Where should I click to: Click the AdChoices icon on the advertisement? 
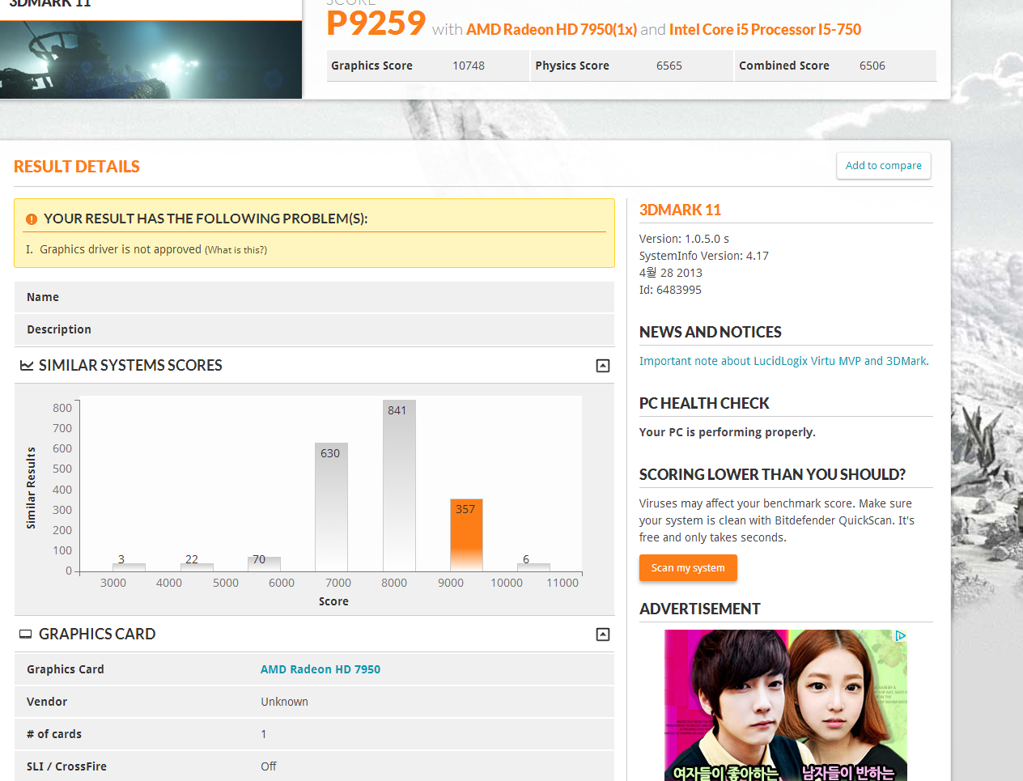click(x=900, y=636)
